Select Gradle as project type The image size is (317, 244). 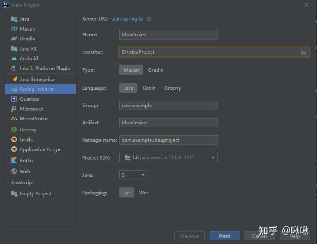[156, 70]
